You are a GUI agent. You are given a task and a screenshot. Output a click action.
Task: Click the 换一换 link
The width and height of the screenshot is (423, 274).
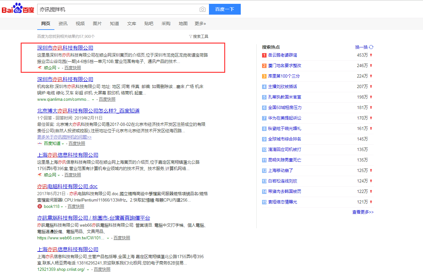[362, 47]
